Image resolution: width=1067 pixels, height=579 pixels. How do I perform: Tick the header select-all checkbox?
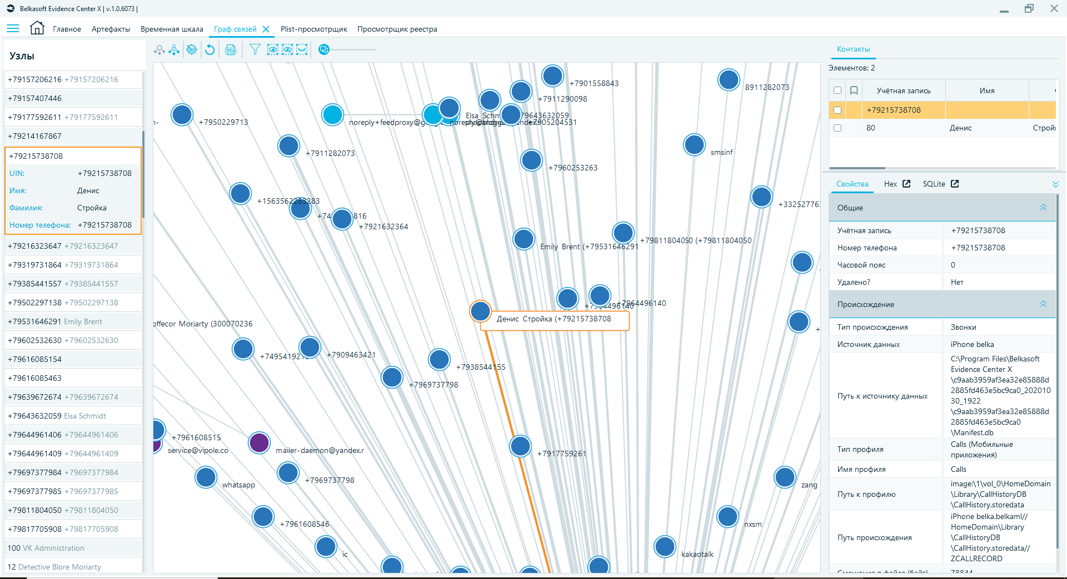point(837,90)
